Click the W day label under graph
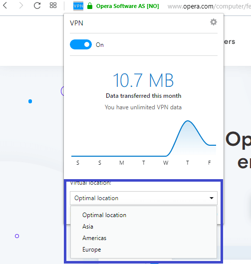 (166, 163)
